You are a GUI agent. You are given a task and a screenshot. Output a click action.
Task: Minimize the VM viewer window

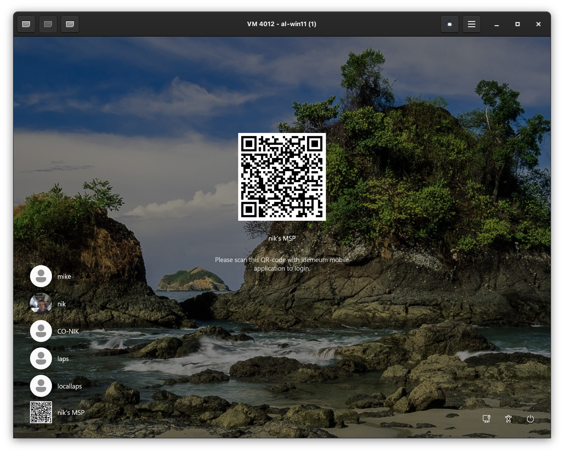click(x=496, y=24)
